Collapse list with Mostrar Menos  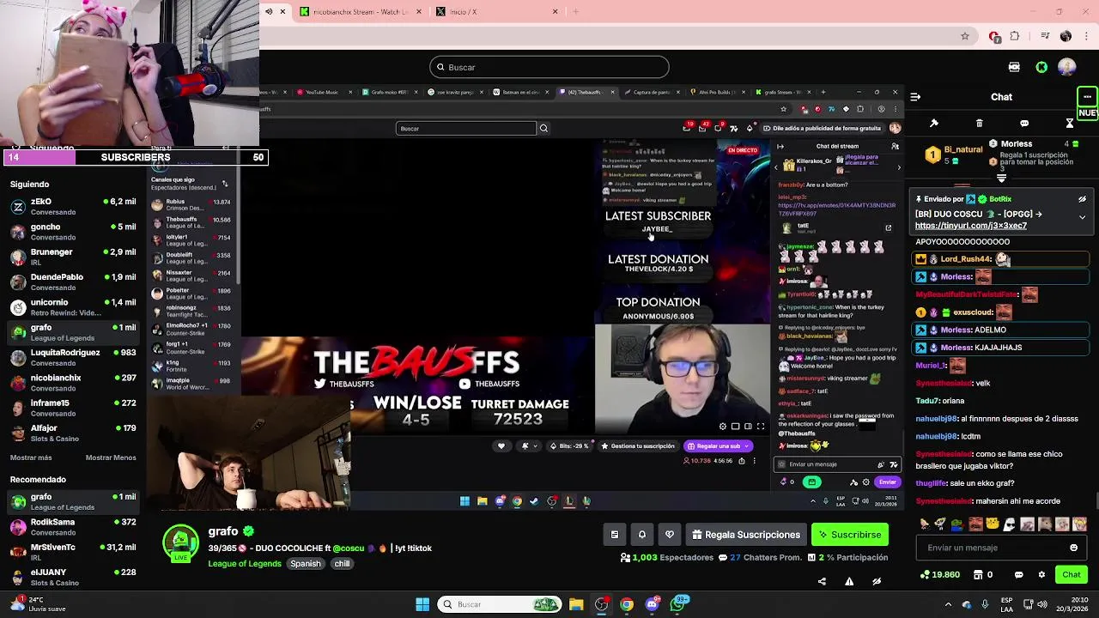click(x=111, y=457)
